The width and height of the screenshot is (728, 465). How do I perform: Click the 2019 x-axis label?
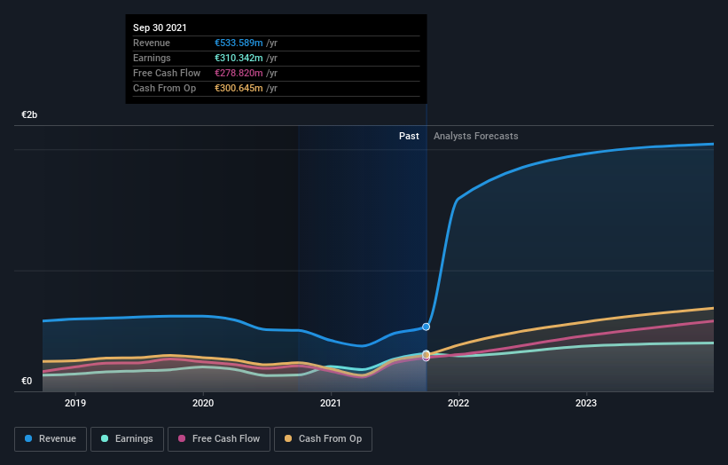[x=75, y=403]
